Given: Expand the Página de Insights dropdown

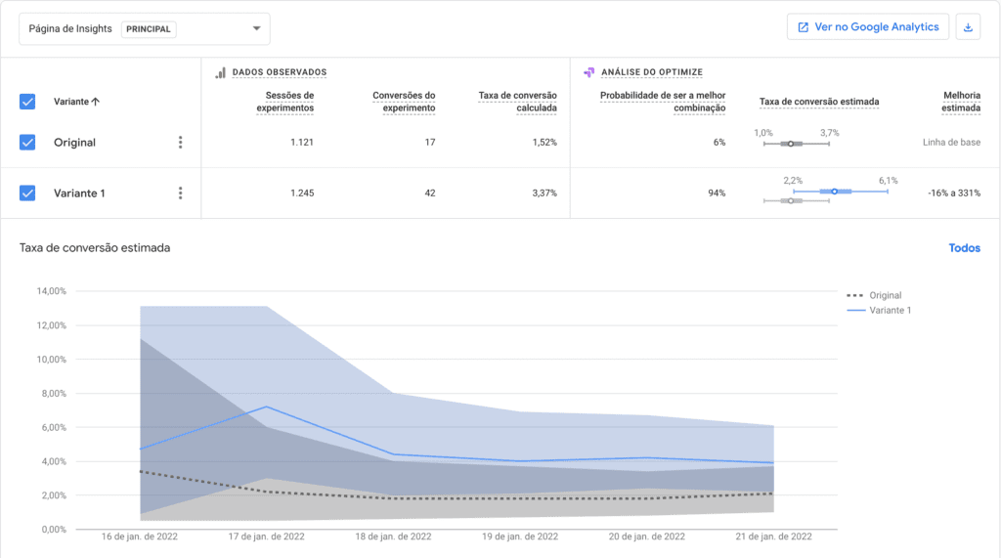Looking at the screenshot, I should click(145, 28).
